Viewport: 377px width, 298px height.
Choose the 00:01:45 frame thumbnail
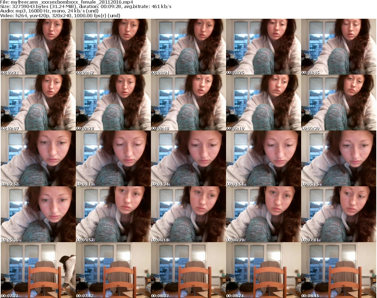coord(338,47)
